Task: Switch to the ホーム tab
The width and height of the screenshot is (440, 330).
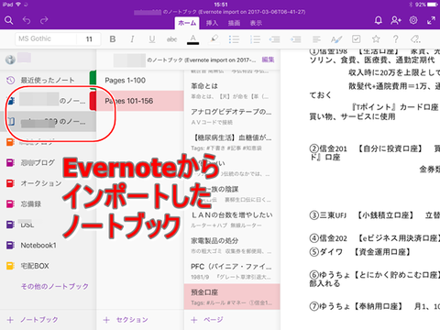Action: 187,23
